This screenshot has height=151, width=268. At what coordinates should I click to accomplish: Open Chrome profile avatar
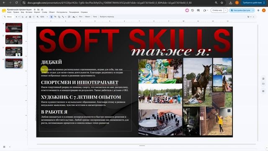pos(237,3)
